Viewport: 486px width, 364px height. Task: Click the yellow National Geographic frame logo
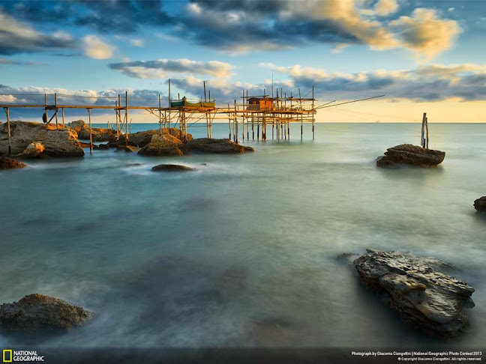click(x=7, y=356)
